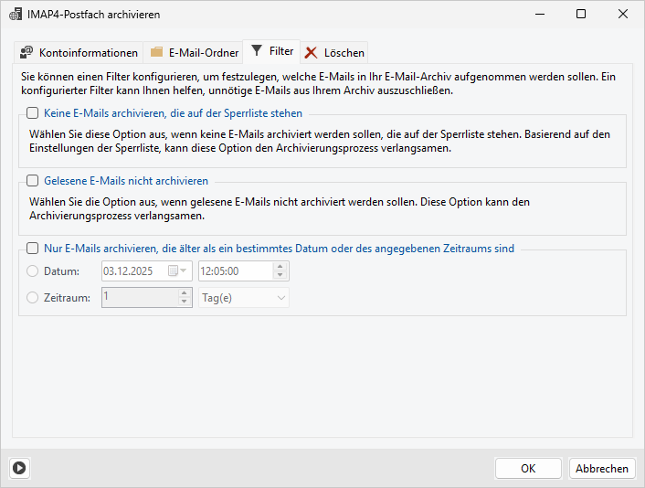This screenshot has width=645, height=488.
Task: Select the Datum radio button
Action: click(34, 271)
